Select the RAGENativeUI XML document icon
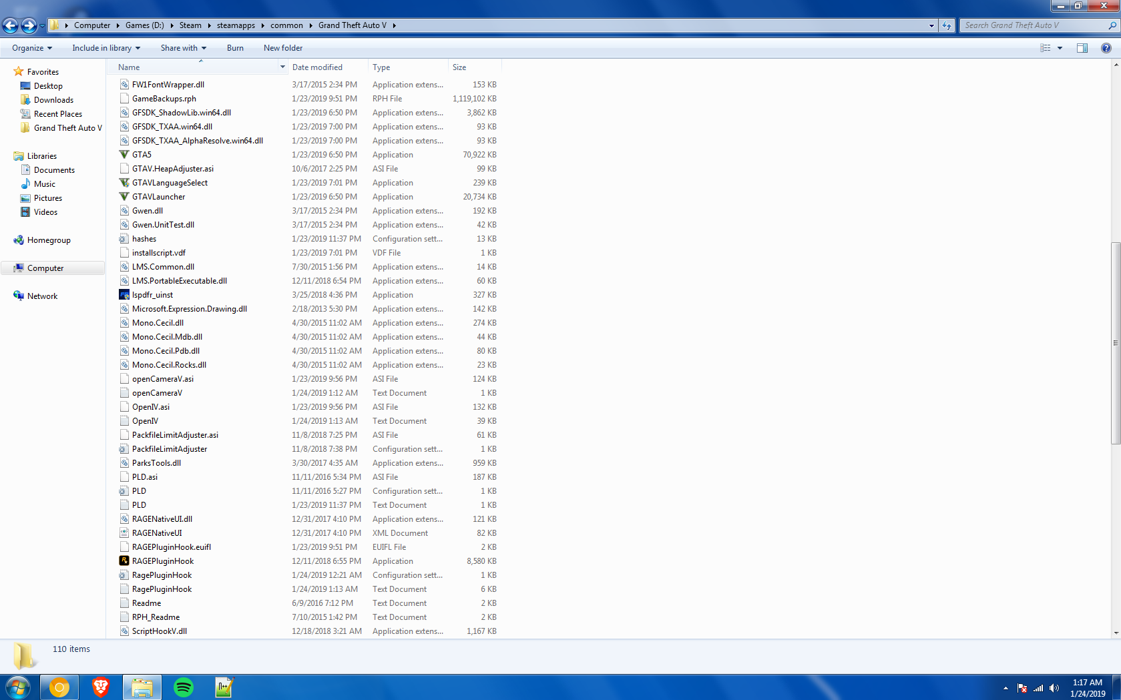Viewport: 1121px width, 700px height. 124,533
